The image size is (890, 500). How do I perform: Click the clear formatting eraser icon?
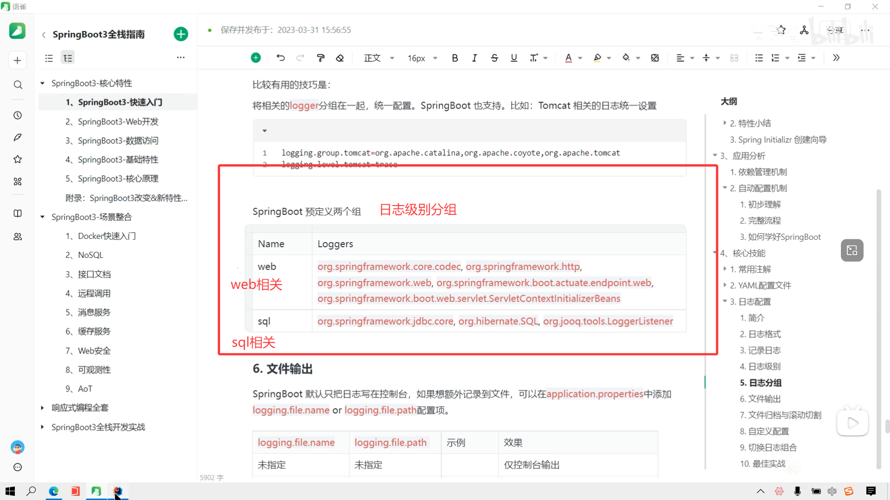coord(340,58)
